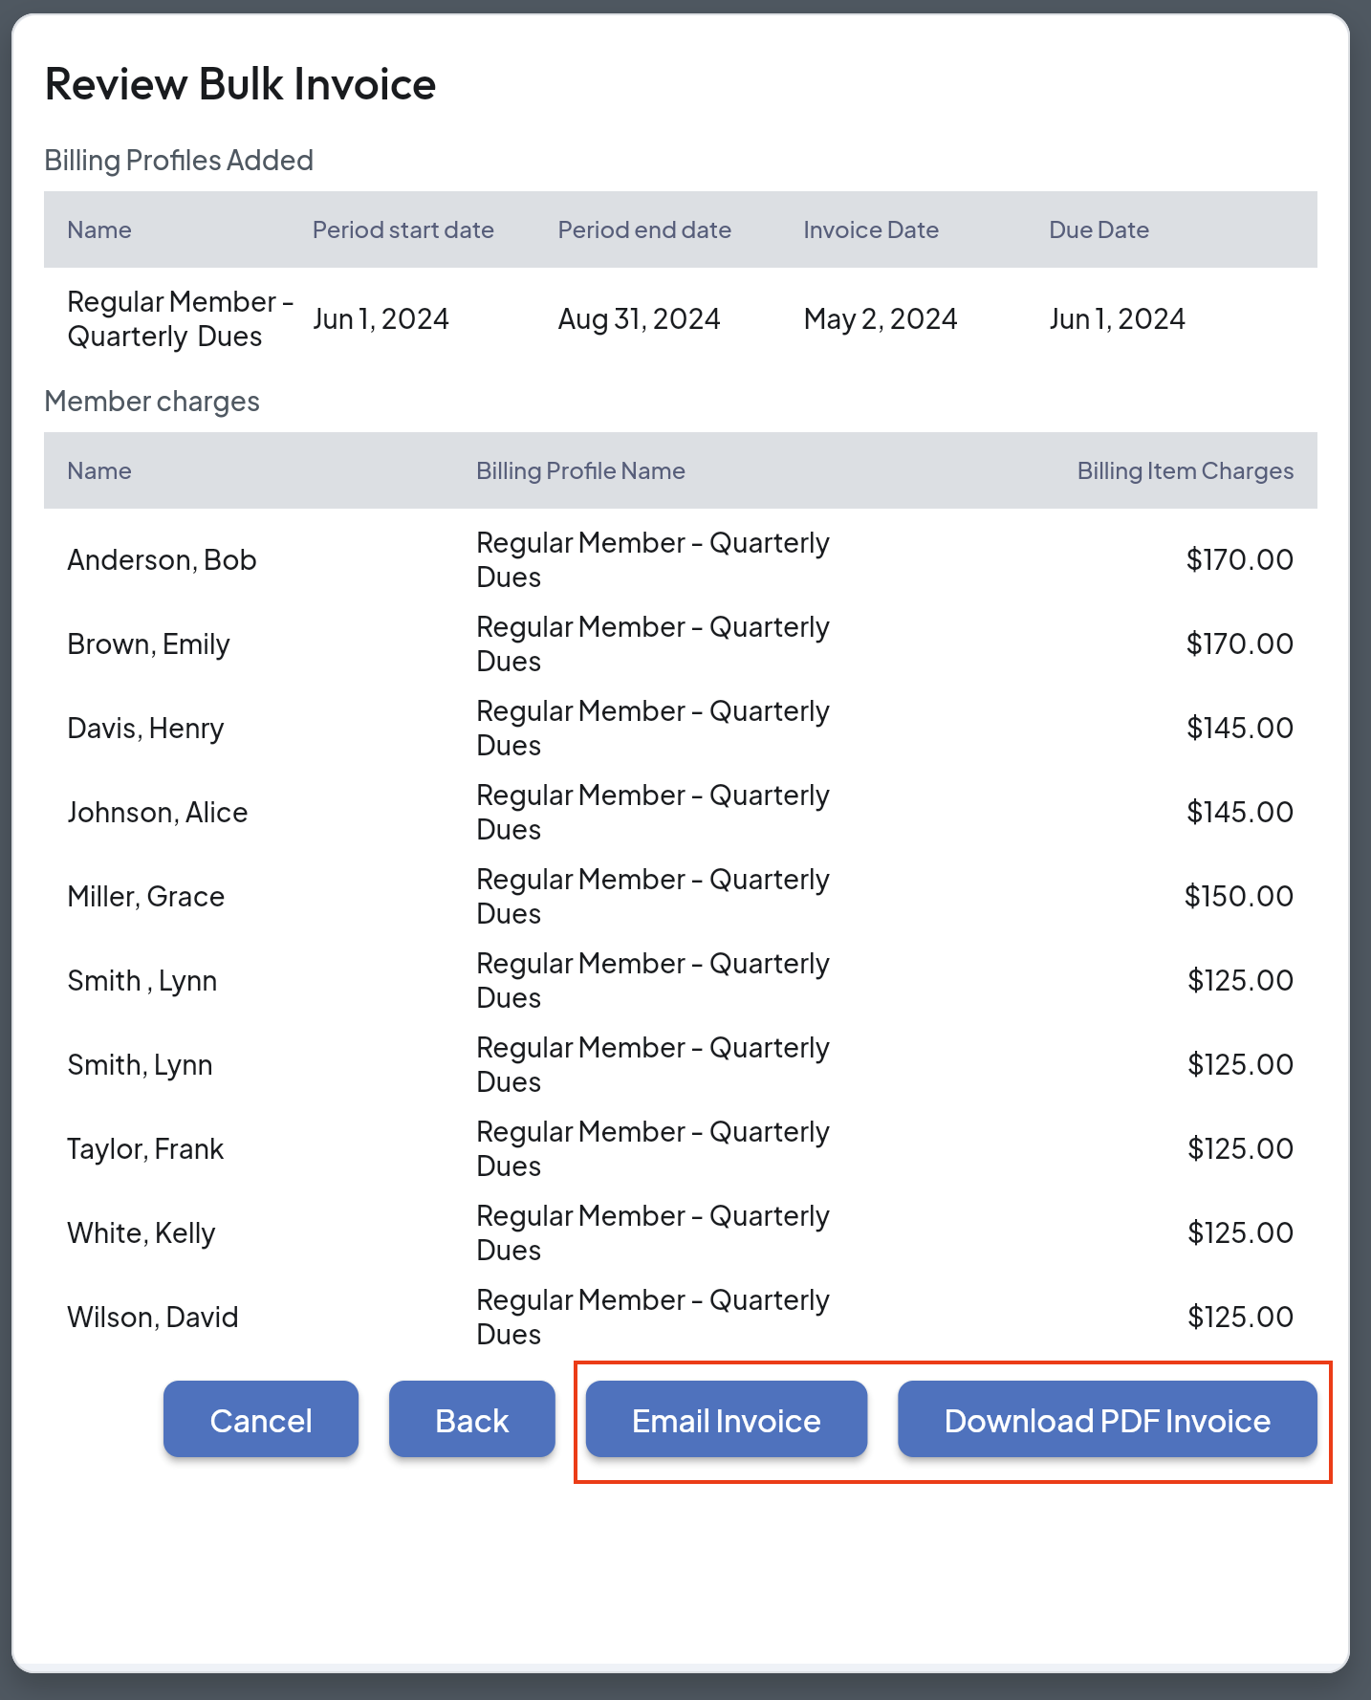Click the "Billing Item Charges" column header
The height and width of the screenshot is (1700, 1371).
click(x=1186, y=470)
